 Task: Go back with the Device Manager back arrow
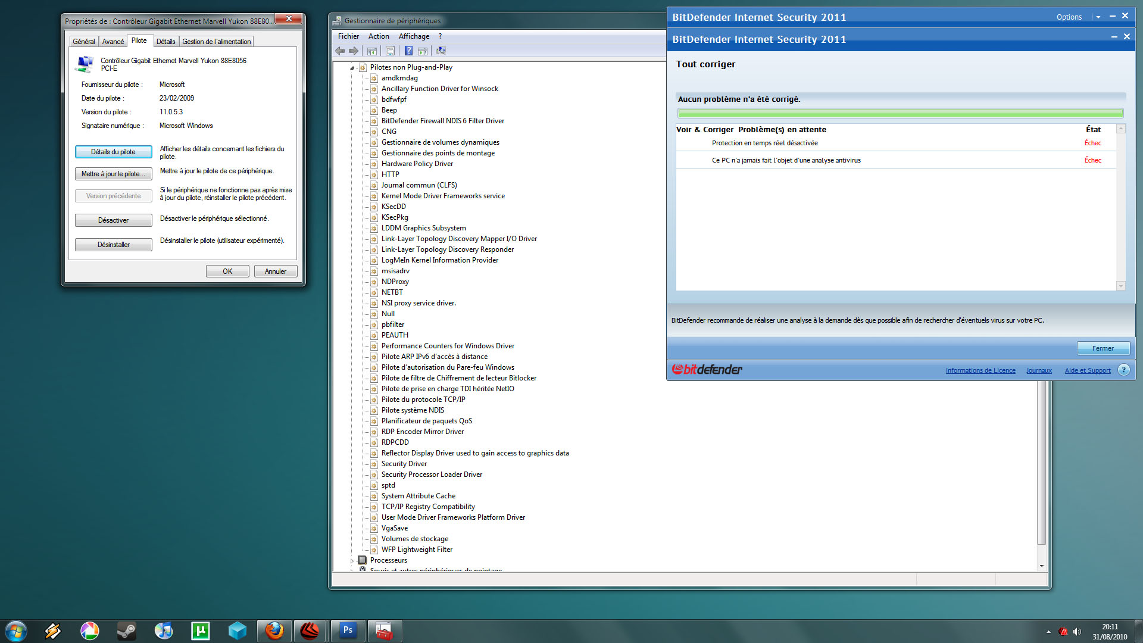click(x=340, y=51)
